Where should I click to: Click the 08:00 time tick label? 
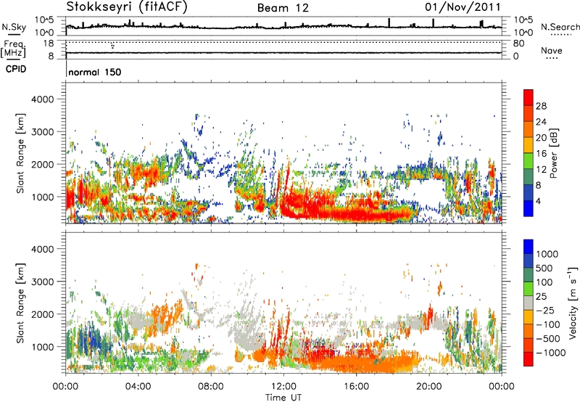211,387
